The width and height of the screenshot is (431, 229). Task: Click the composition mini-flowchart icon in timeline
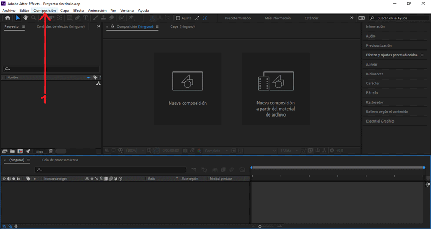[194, 170]
